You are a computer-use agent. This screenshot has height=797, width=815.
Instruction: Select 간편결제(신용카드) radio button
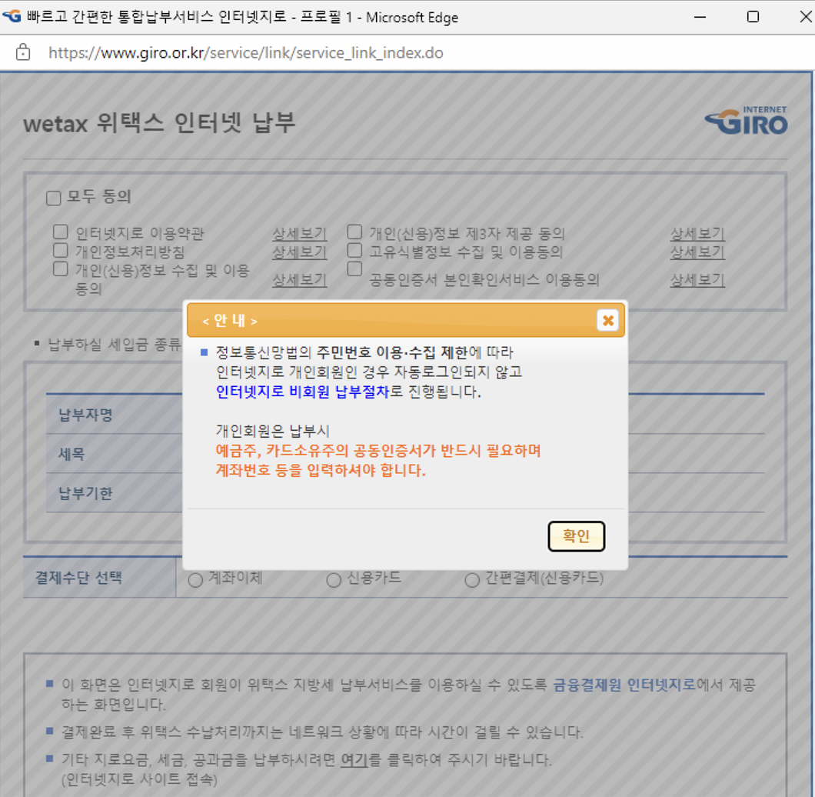472,580
